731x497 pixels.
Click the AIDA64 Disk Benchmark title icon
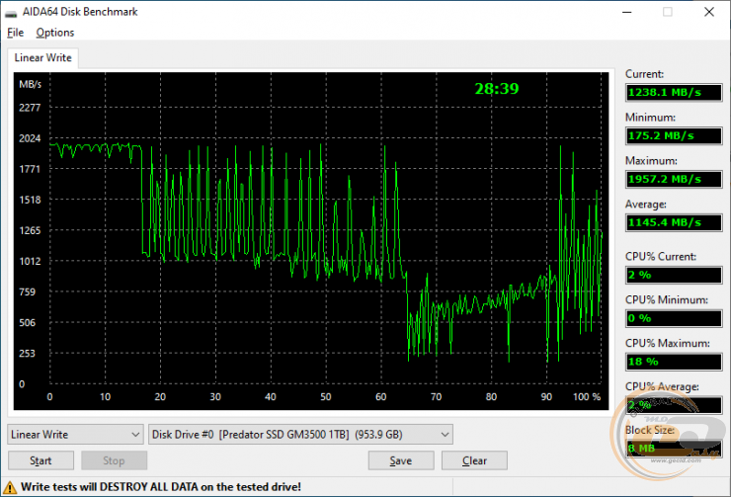(x=11, y=13)
